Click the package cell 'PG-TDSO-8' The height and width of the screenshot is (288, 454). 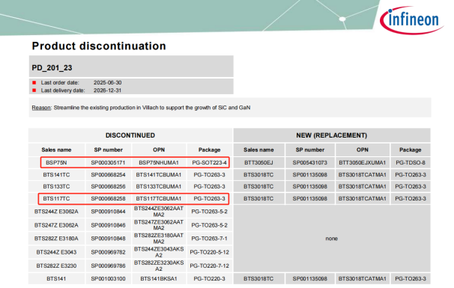pyautogui.click(x=411, y=163)
